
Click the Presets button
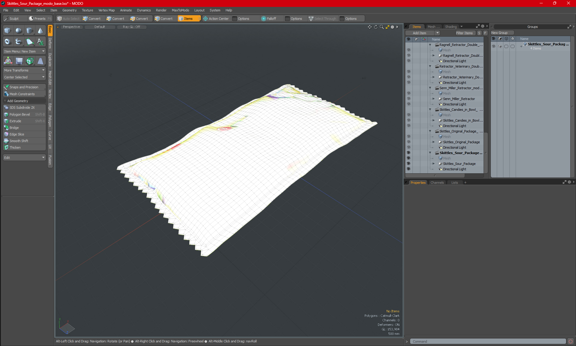coord(40,19)
